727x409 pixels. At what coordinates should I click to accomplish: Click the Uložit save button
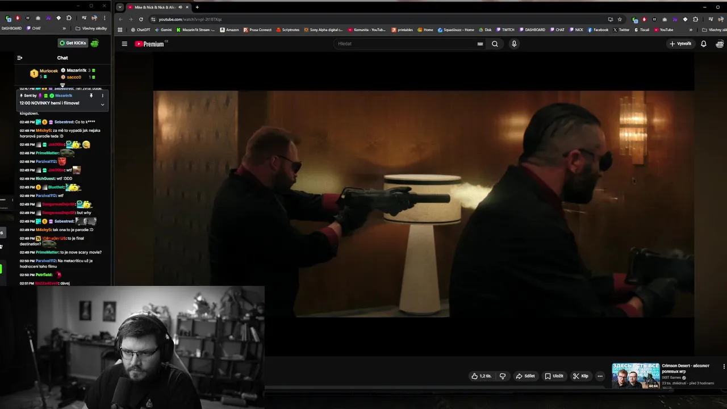554,376
